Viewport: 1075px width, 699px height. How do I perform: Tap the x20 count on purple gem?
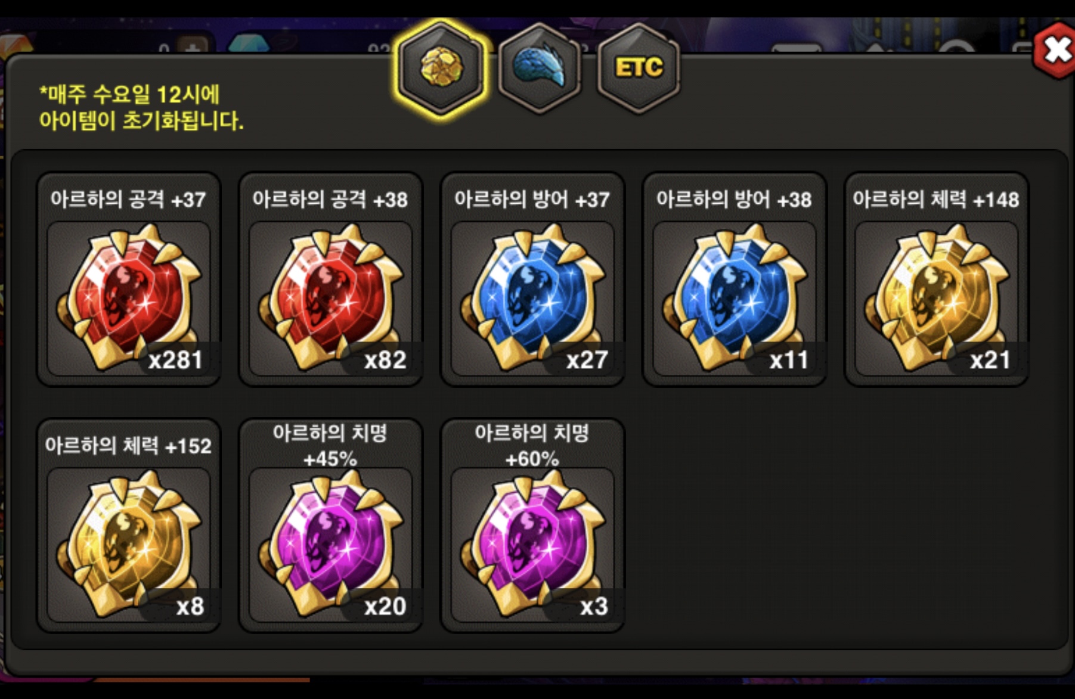(x=385, y=607)
